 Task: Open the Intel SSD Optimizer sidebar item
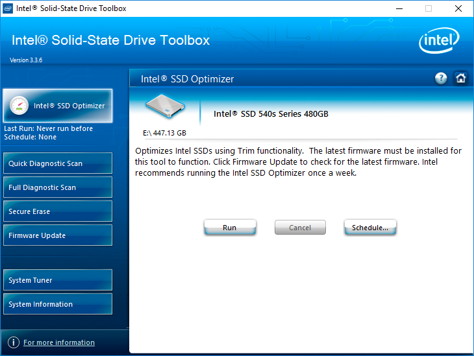58,106
